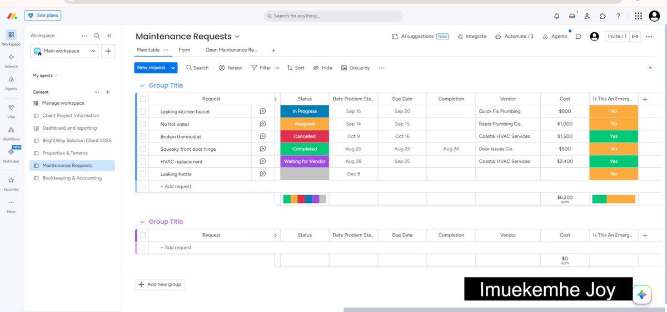
Task: Click the monday.com logo
Action: click(x=11, y=16)
